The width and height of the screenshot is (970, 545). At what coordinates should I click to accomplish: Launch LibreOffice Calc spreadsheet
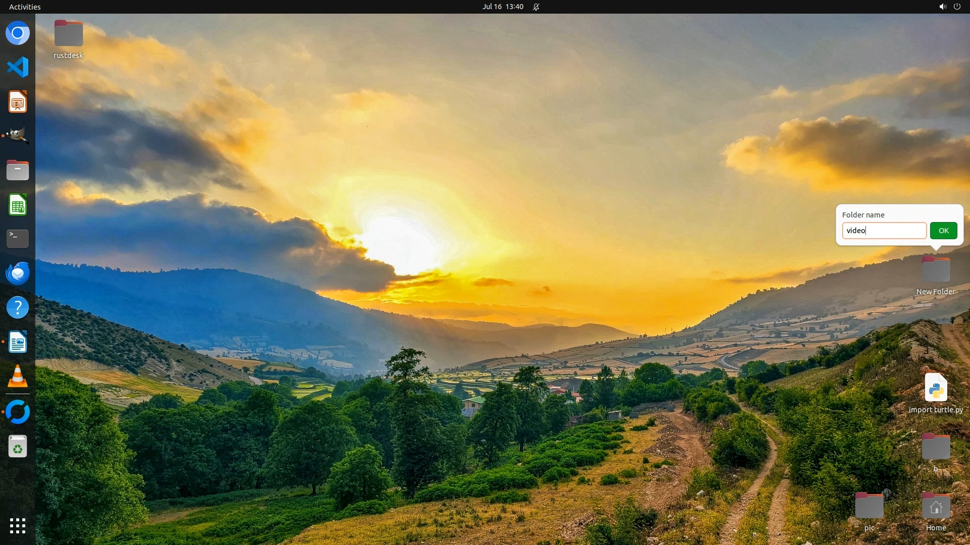[x=18, y=205]
